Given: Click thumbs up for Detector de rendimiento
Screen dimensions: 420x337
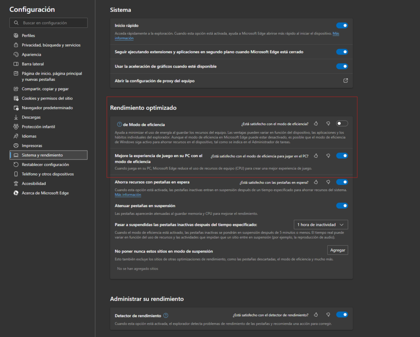Looking at the screenshot, I should coord(316,315).
